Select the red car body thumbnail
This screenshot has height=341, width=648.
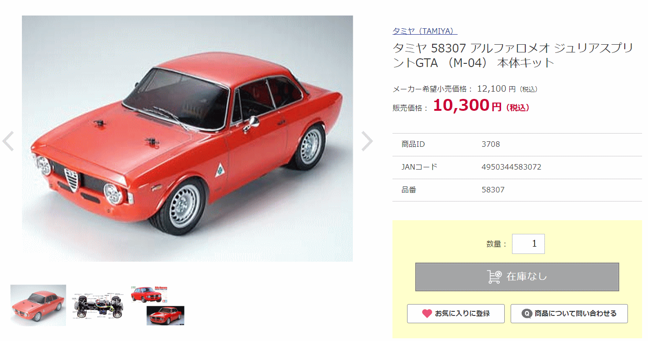38,305
